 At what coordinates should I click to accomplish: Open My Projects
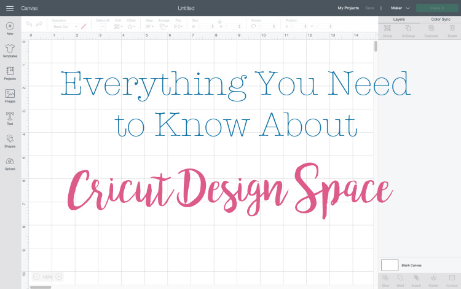click(348, 8)
